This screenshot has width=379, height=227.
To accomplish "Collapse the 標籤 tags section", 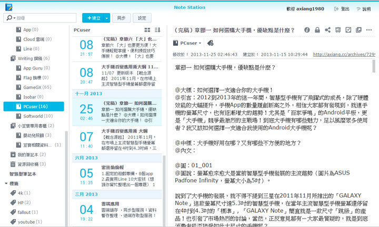I will pyautogui.click(x=5, y=183).
